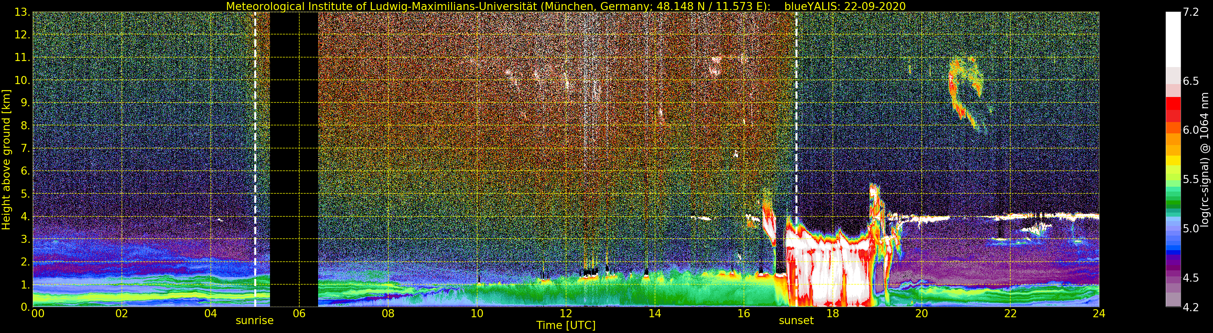Click time axis tick label 00

(38, 314)
